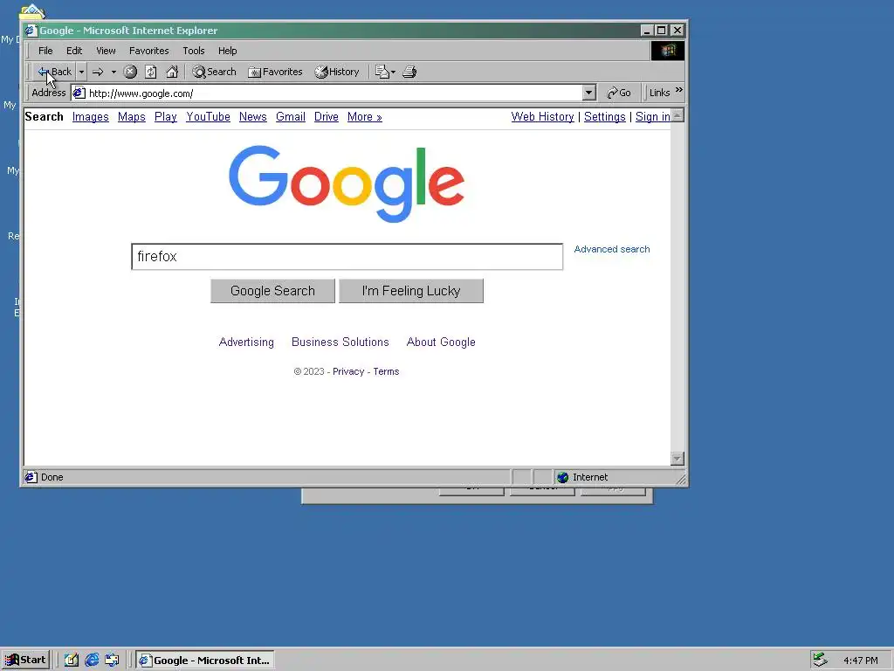This screenshot has height=671, width=894.
Task: Launch Internet Explorer from quick launch
Action: (x=92, y=661)
